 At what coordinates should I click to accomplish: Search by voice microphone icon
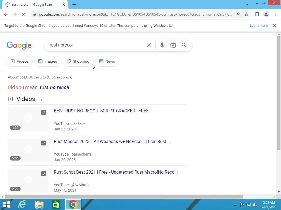162,45
